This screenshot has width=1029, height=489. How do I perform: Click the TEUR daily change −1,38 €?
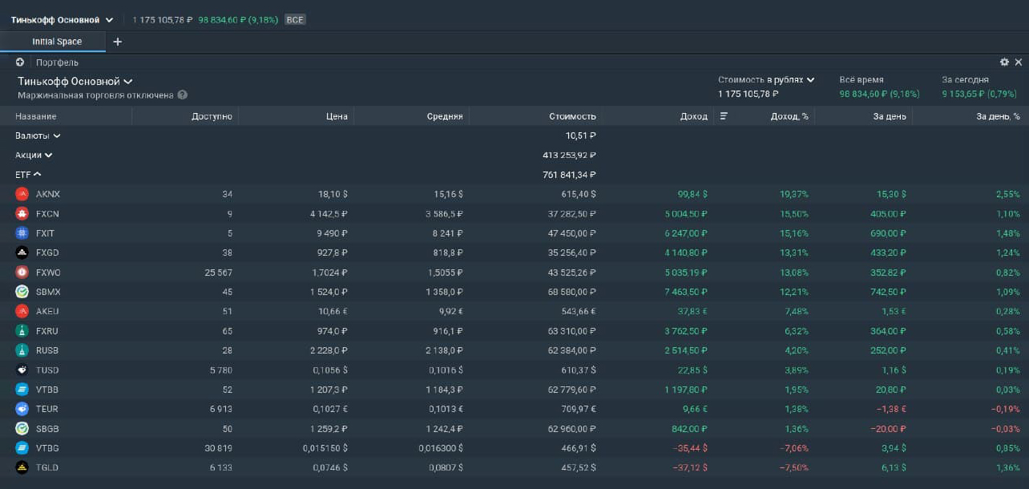[x=890, y=409]
